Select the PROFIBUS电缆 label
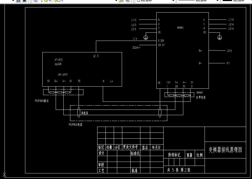Screen dimensions: 252x179 coord(75,124)
